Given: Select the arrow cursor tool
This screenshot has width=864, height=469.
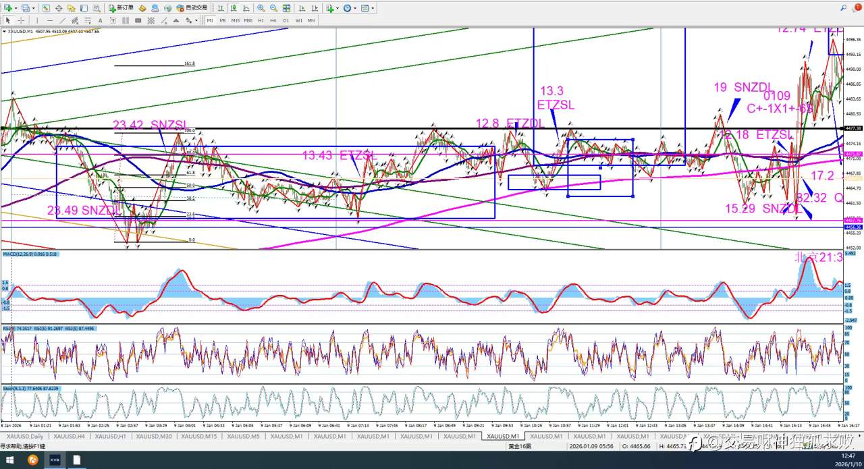Looking at the screenshot, I should 7,20.
